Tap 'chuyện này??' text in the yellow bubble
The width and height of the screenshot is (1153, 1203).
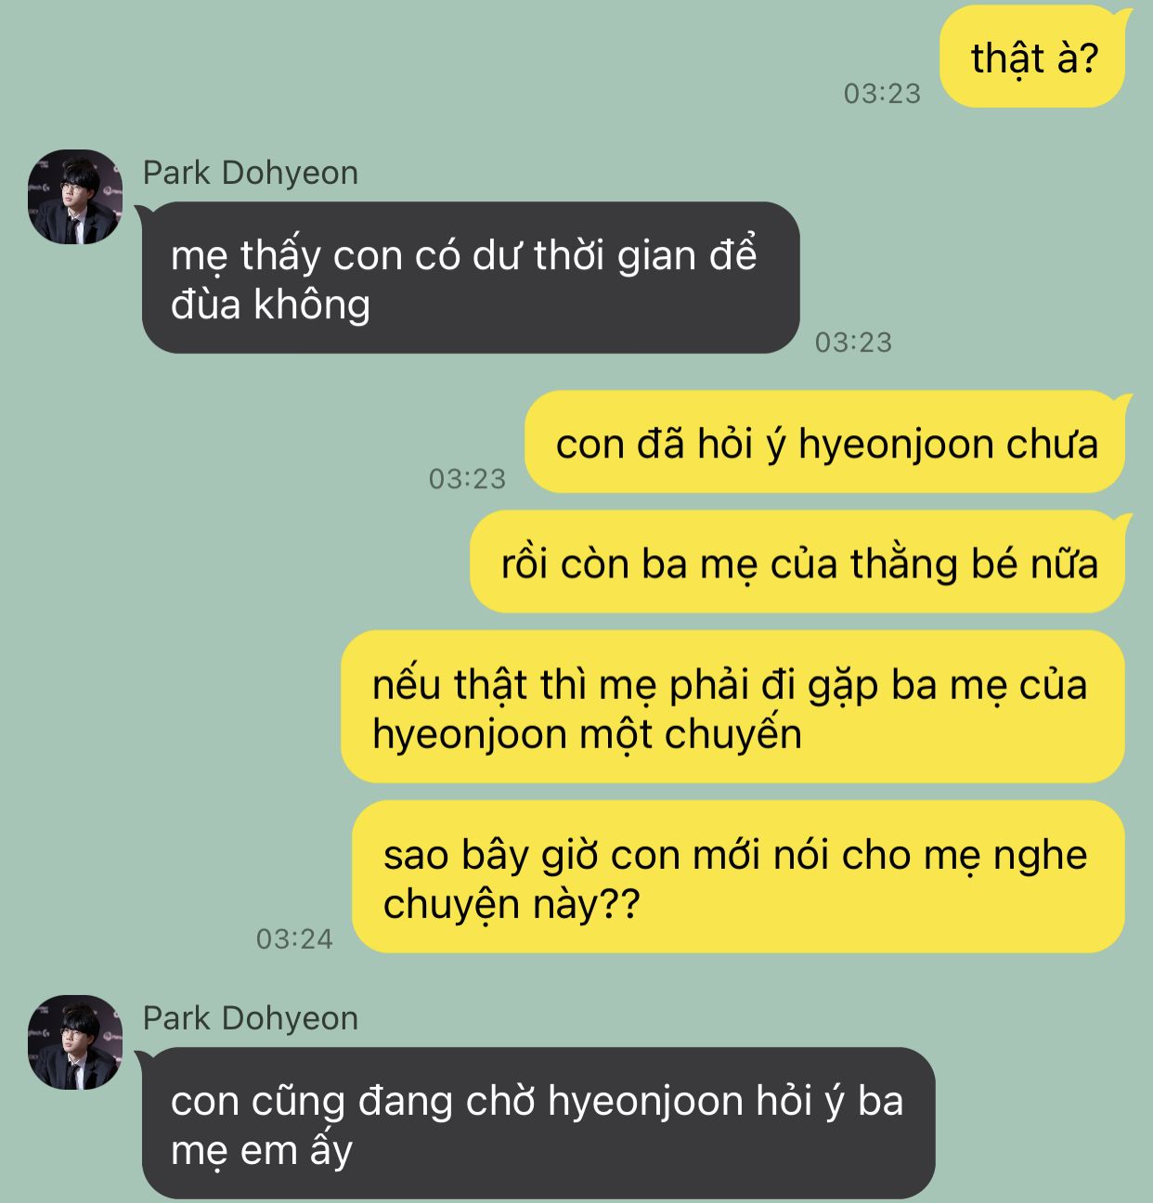pos(512,904)
